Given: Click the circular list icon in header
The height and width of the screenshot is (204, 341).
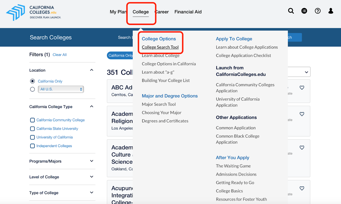Looking at the screenshot, I should [304, 11].
